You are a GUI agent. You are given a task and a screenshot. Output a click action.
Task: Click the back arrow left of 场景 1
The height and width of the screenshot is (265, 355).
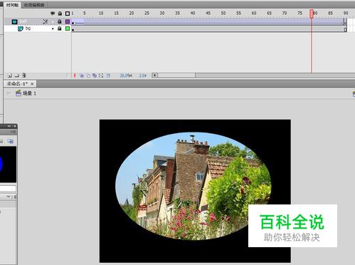pos(9,93)
